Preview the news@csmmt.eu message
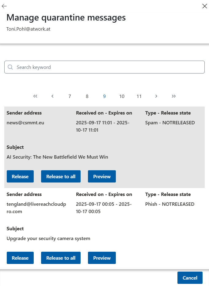The image size is (209, 286). click(x=102, y=176)
